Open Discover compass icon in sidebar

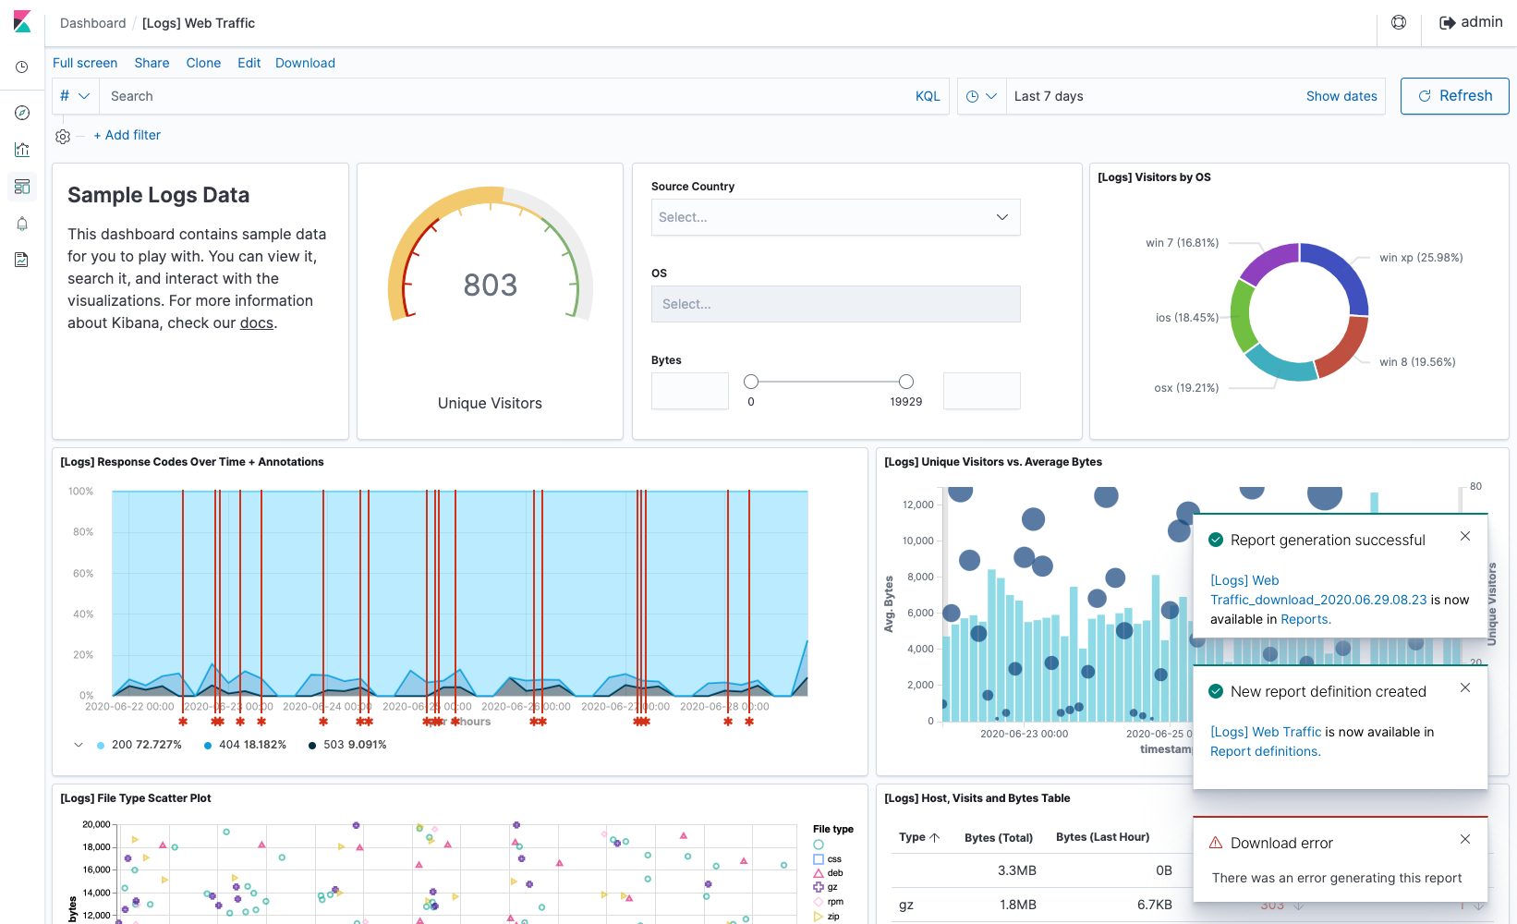pos(22,113)
